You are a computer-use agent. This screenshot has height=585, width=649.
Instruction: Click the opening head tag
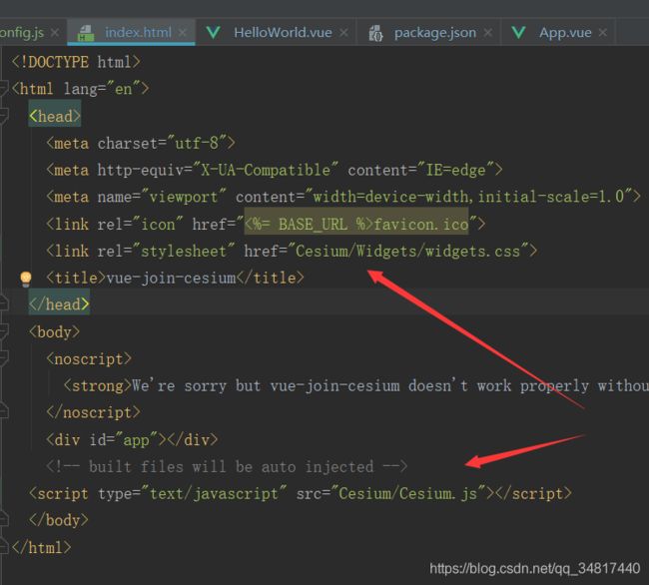(x=55, y=116)
